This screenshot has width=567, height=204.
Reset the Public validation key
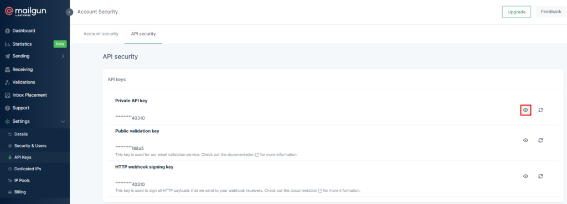pyautogui.click(x=540, y=140)
